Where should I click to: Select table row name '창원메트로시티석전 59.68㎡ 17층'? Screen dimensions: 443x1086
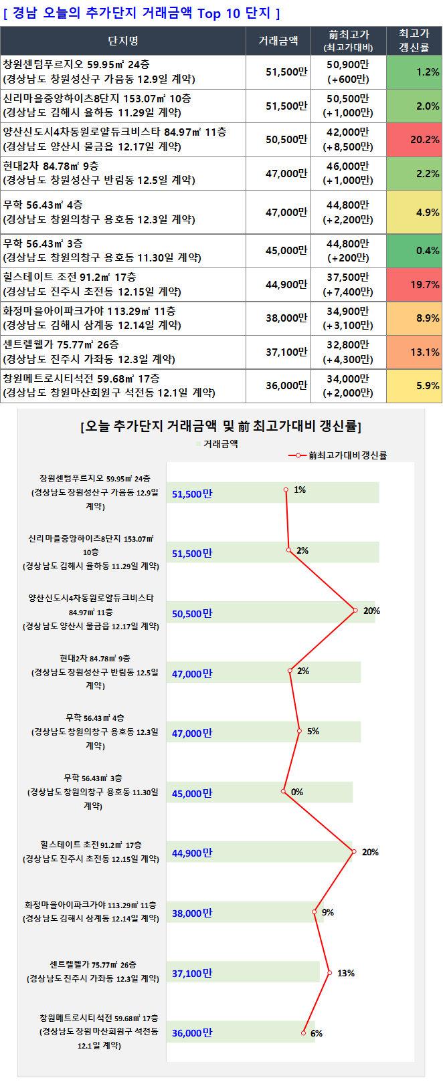tap(81, 378)
